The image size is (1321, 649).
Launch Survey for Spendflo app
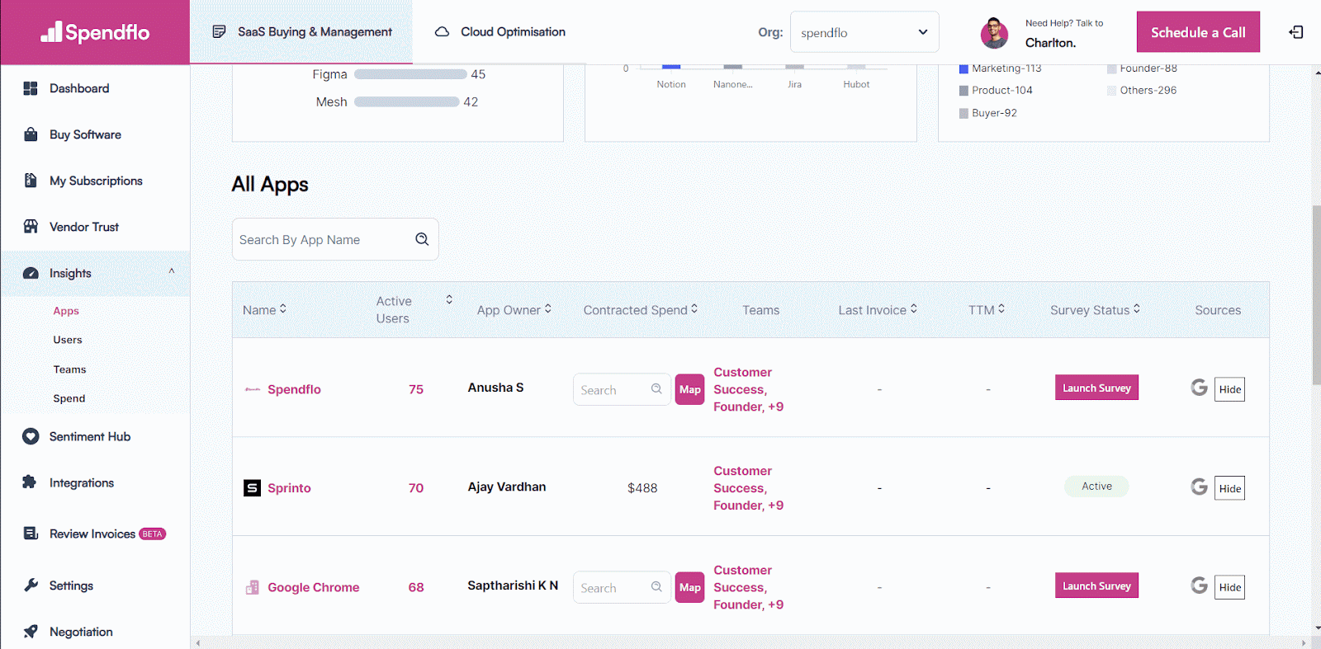click(1096, 388)
